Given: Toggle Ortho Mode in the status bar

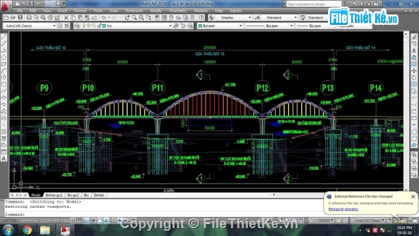Looking at the screenshot, I should click(x=86, y=220).
